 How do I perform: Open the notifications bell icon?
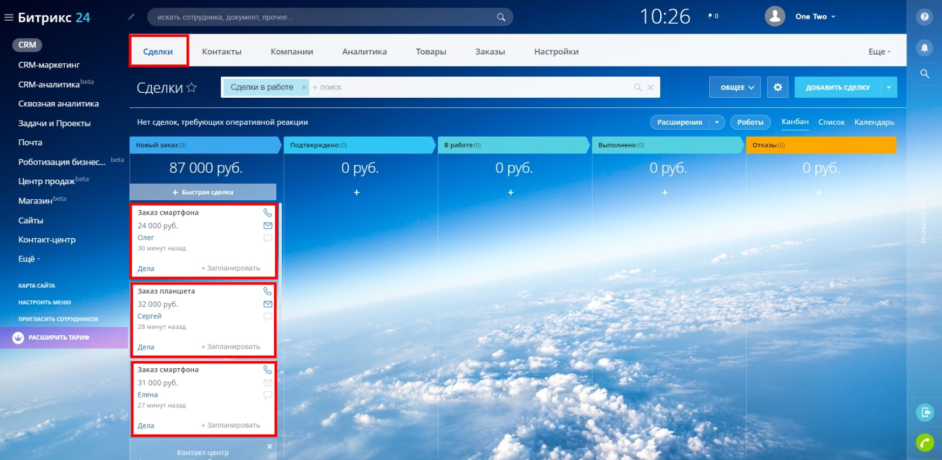click(925, 48)
